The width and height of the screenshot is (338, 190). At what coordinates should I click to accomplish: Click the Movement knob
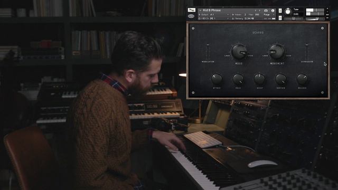[277, 52]
